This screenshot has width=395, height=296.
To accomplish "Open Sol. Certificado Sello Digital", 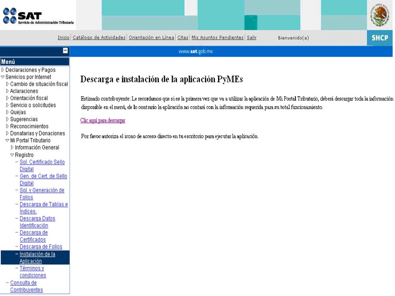I will pos(42,166).
